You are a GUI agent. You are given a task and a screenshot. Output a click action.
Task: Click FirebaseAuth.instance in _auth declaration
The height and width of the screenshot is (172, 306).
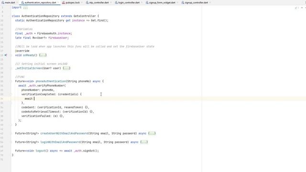click(55, 33)
